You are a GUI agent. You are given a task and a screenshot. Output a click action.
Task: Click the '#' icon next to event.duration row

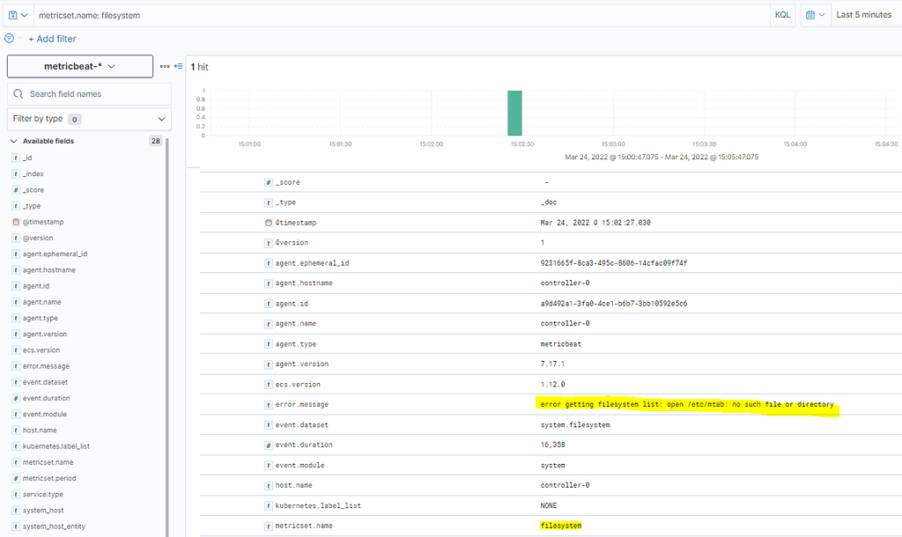coord(270,445)
